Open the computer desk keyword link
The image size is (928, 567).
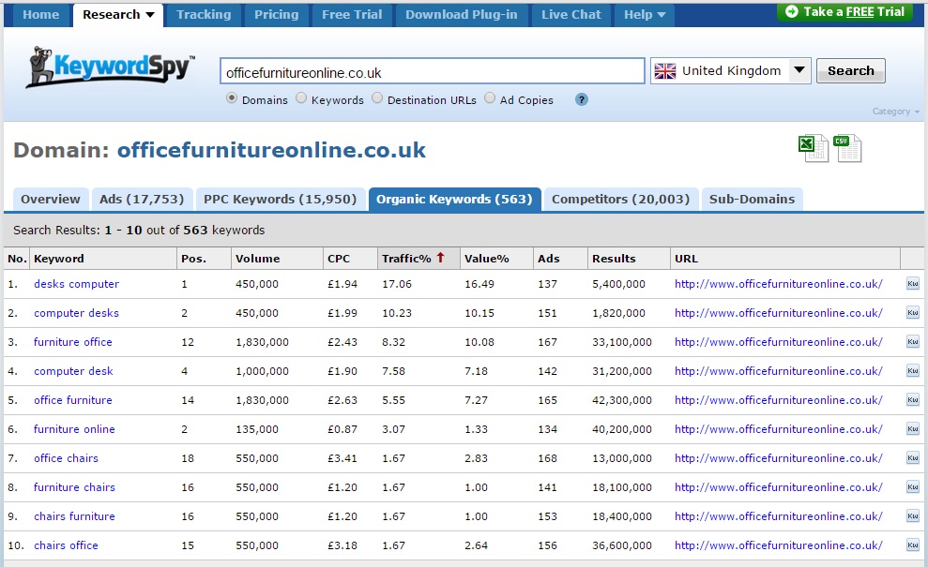(x=73, y=371)
